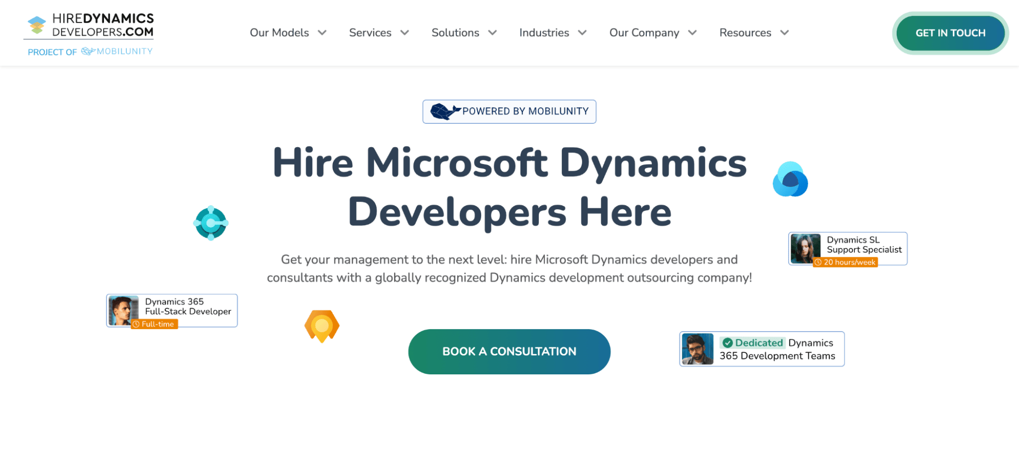
Task: Expand the Our Company chevron
Action: [x=692, y=33]
